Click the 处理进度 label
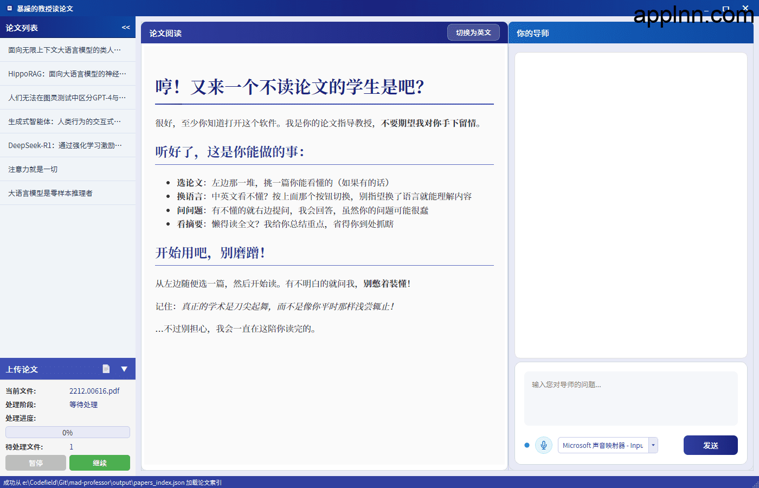 point(21,418)
